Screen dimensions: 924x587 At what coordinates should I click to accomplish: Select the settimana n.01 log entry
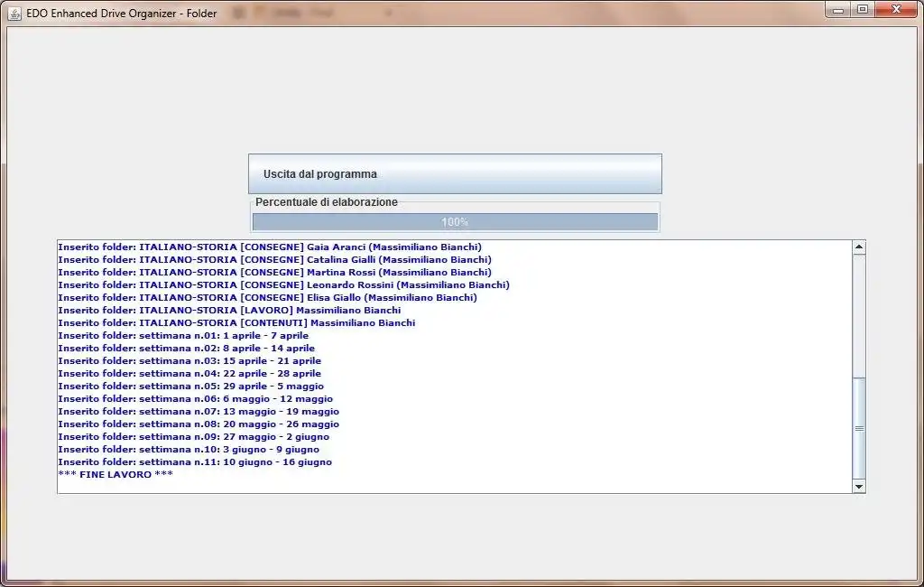point(185,335)
